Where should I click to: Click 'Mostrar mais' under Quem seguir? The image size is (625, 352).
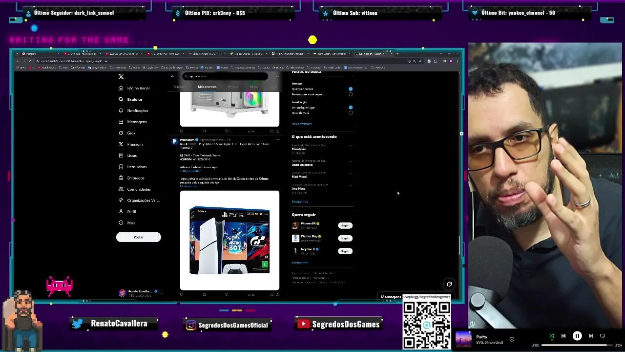click(x=300, y=263)
